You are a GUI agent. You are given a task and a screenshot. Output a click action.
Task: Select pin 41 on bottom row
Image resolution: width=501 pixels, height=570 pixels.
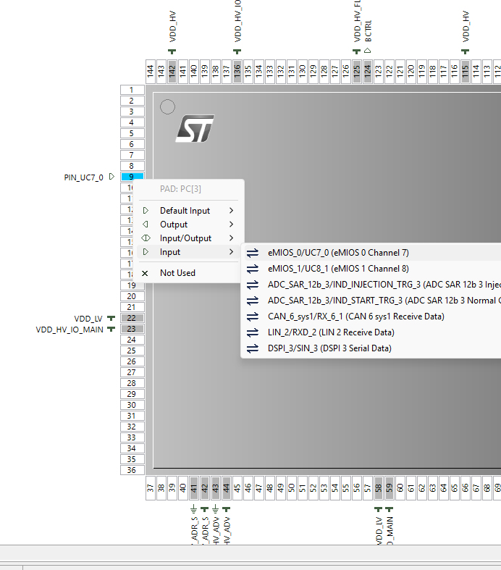click(194, 488)
